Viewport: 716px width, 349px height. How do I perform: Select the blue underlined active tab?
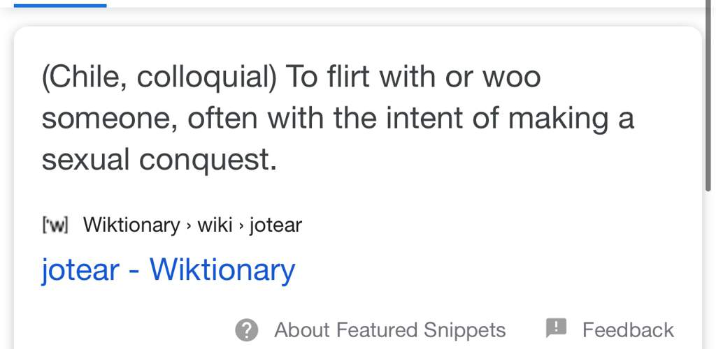pos(60,6)
